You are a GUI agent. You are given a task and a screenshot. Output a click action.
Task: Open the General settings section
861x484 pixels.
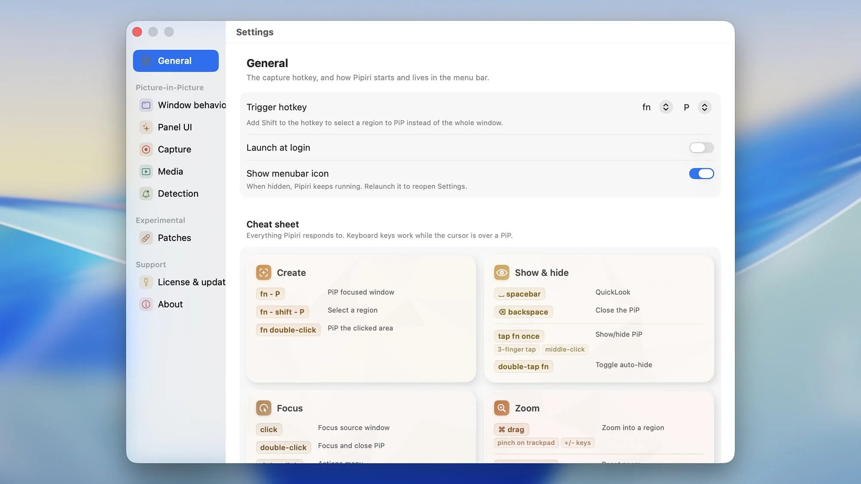(x=176, y=61)
